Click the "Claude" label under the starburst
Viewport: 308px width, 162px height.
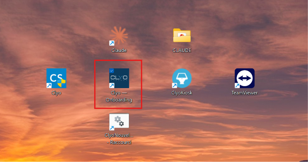[x=119, y=50]
